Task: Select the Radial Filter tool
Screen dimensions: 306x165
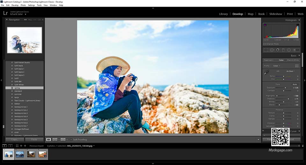Action: (289, 50)
